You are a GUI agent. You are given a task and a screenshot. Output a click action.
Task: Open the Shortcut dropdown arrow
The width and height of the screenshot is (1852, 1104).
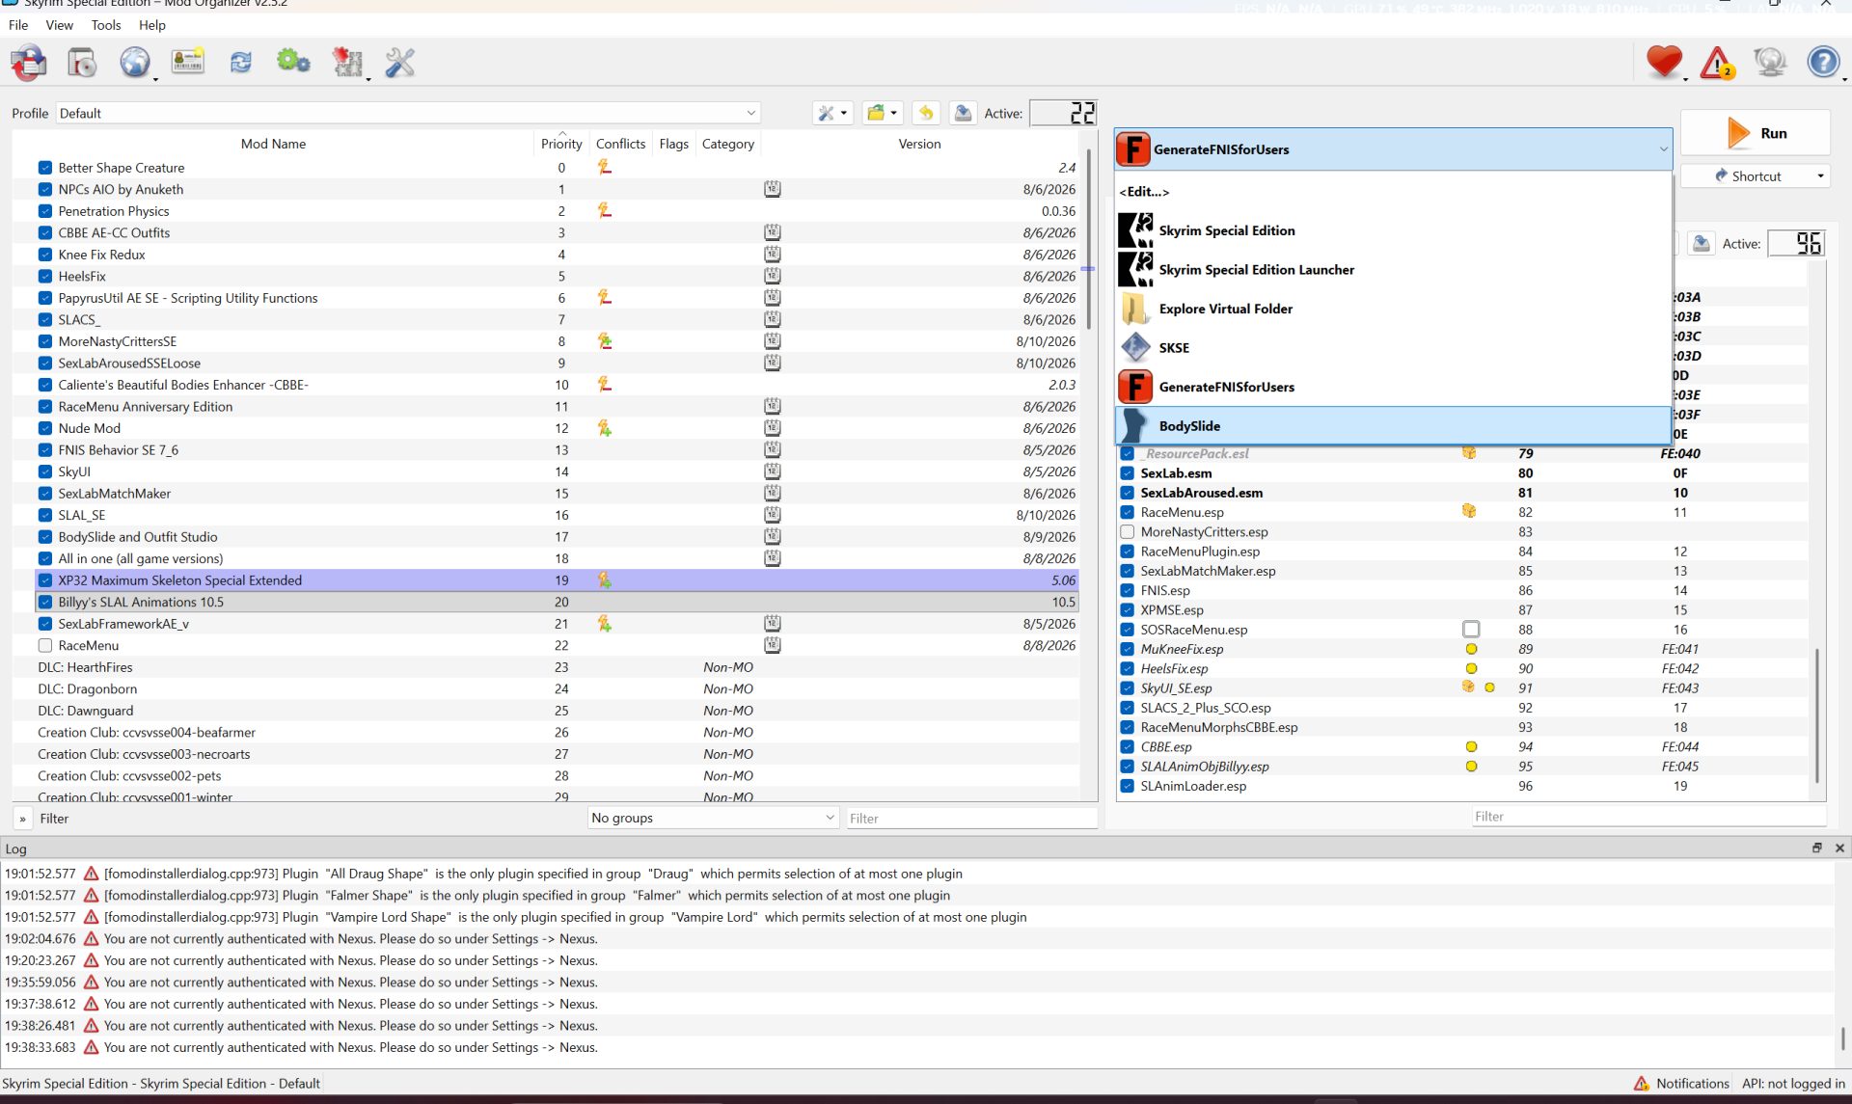[1820, 176]
